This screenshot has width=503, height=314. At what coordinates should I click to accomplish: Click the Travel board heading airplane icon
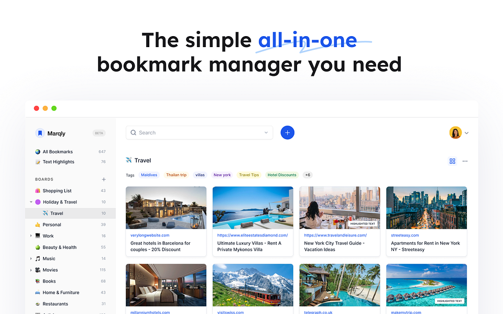[x=129, y=160]
